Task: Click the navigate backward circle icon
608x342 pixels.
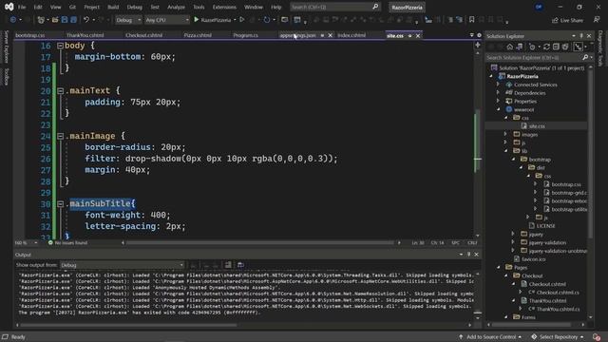Action: (x=12, y=19)
